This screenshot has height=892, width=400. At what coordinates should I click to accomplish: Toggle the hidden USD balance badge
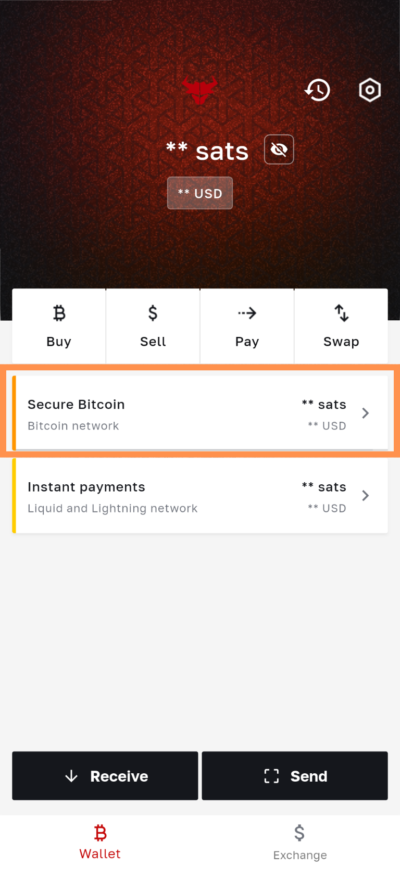click(200, 193)
